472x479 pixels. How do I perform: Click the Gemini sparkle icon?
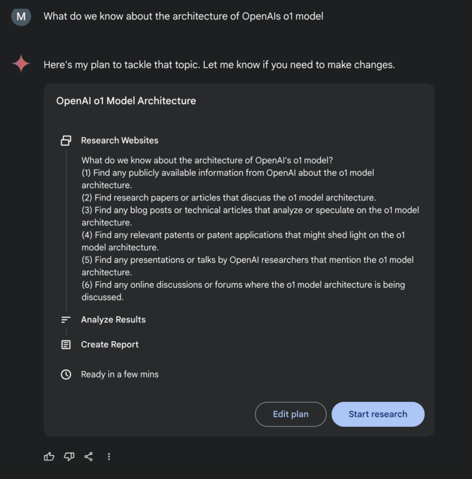pyautogui.click(x=21, y=64)
